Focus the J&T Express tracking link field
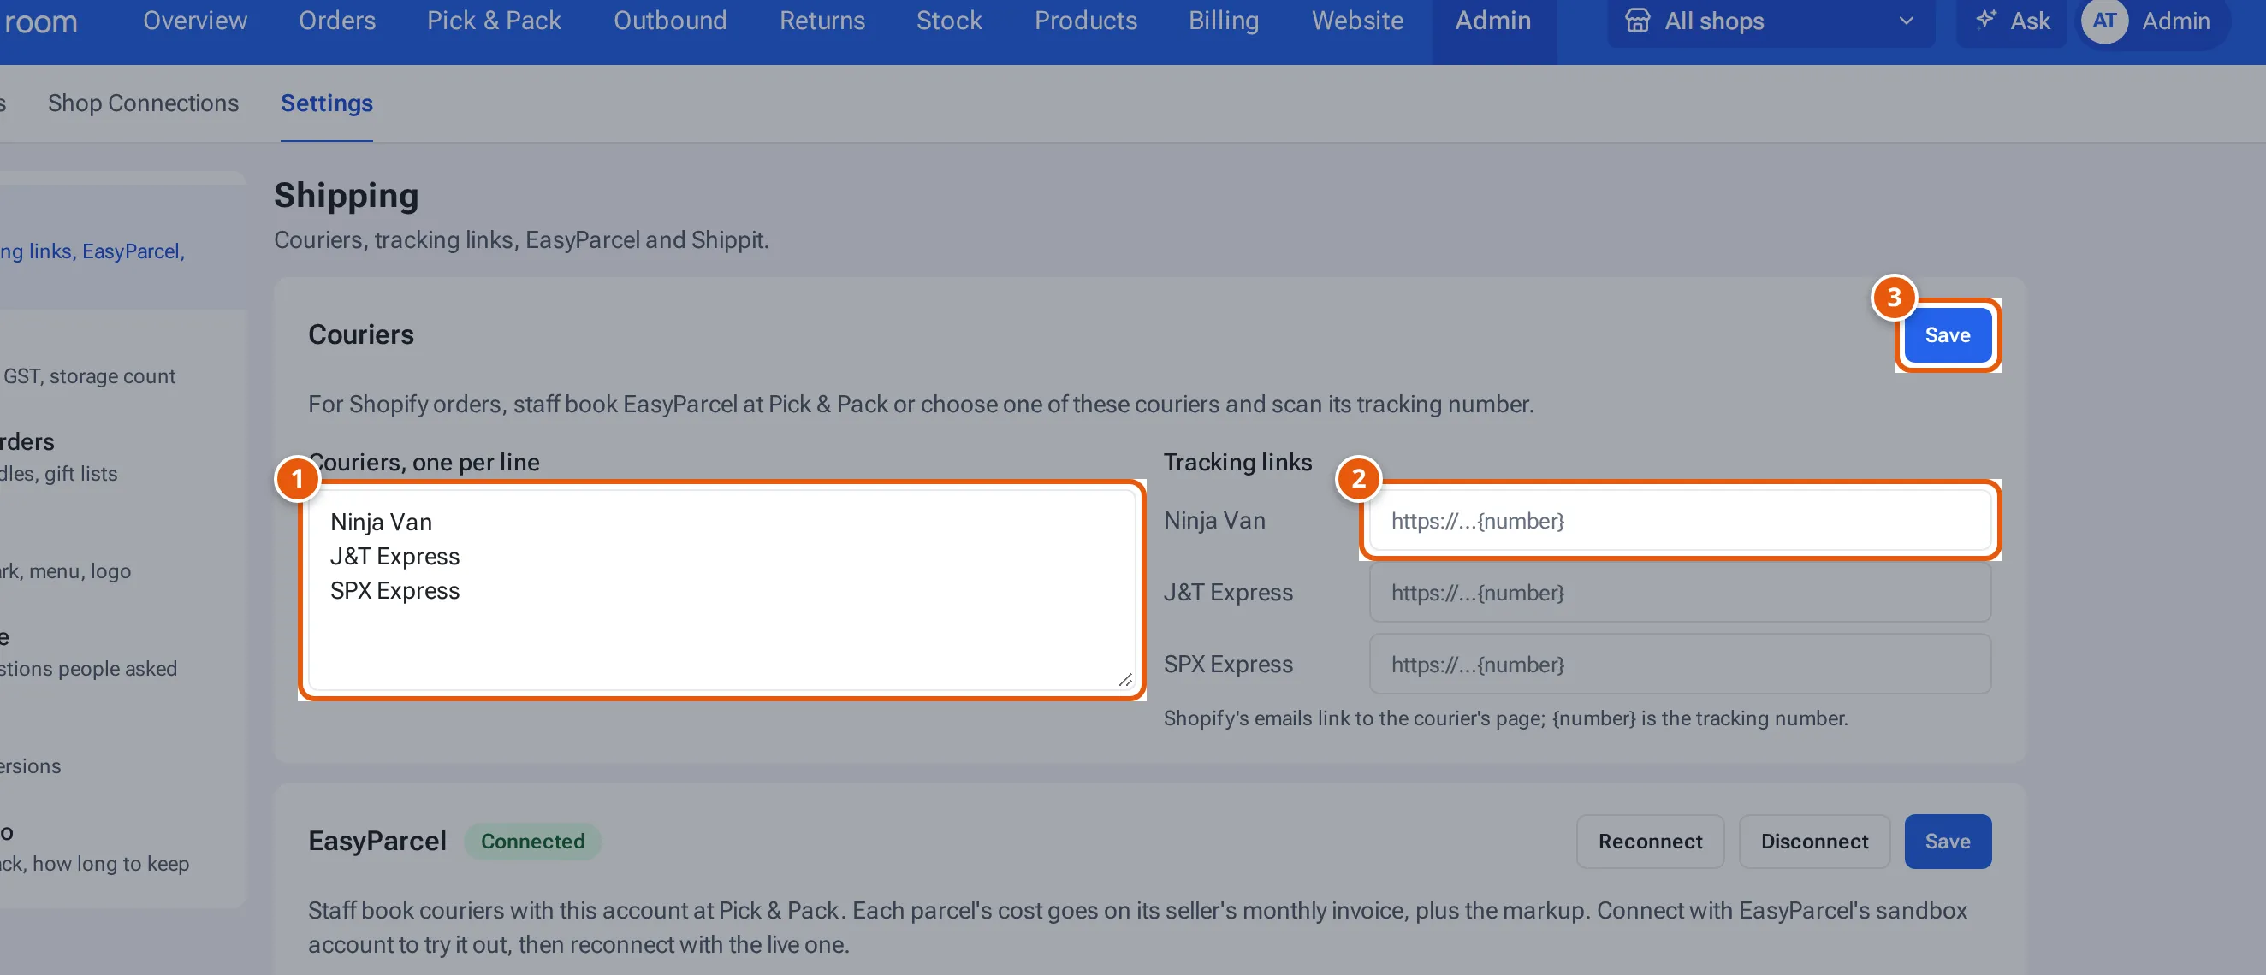 point(1680,593)
